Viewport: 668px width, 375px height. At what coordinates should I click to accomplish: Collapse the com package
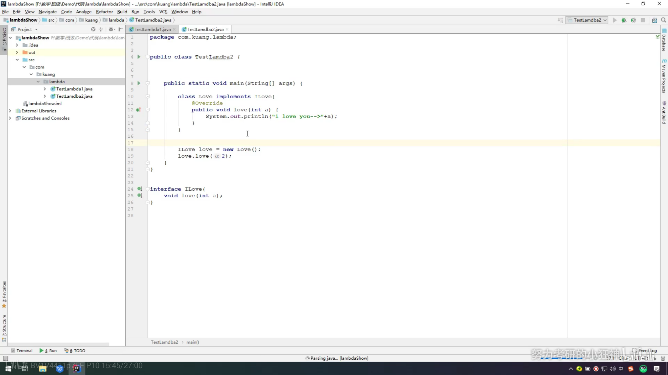(24, 67)
